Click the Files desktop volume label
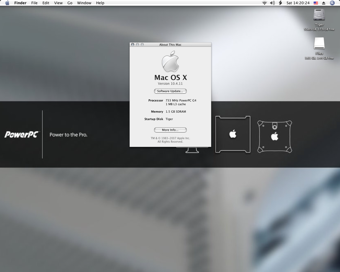This screenshot has width=340, height=272. pos(319,53)
